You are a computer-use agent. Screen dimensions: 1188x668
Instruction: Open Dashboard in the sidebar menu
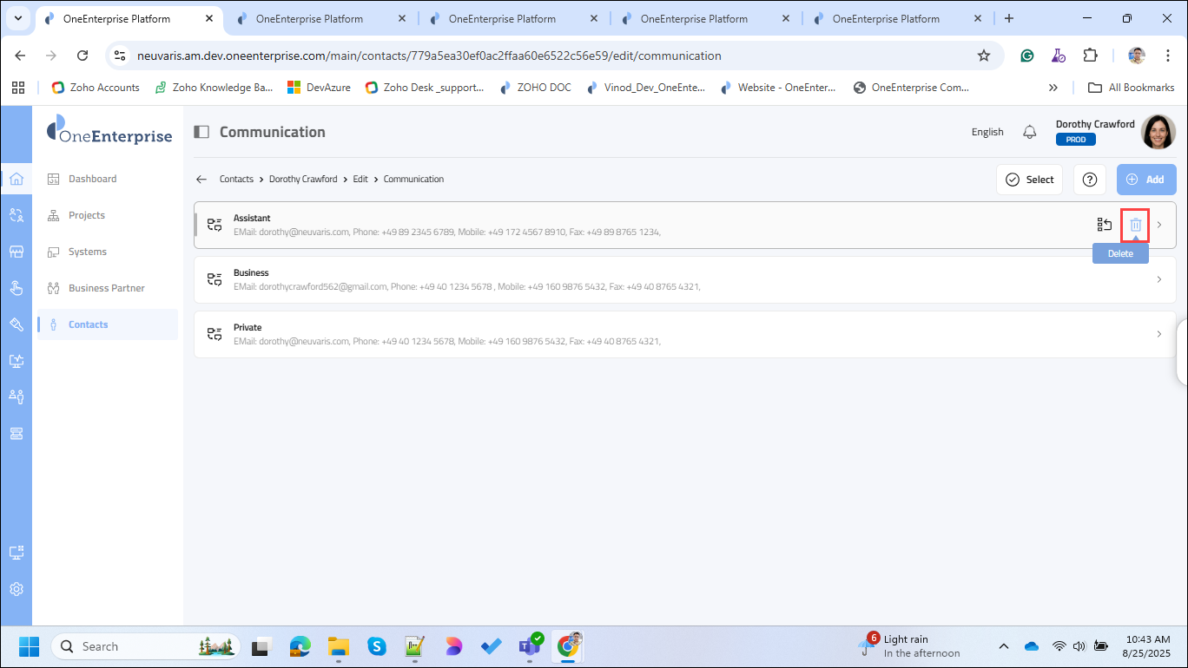(92, 179)
